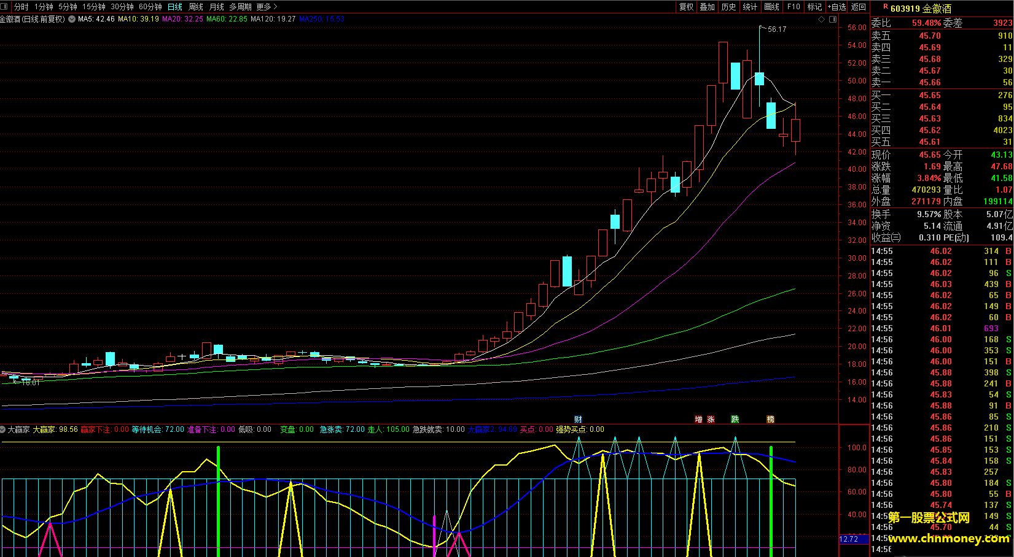Screen dimensions: 1014x557
Task: Click the 委比 59.48% value
Action: click(x=926, y=23)
